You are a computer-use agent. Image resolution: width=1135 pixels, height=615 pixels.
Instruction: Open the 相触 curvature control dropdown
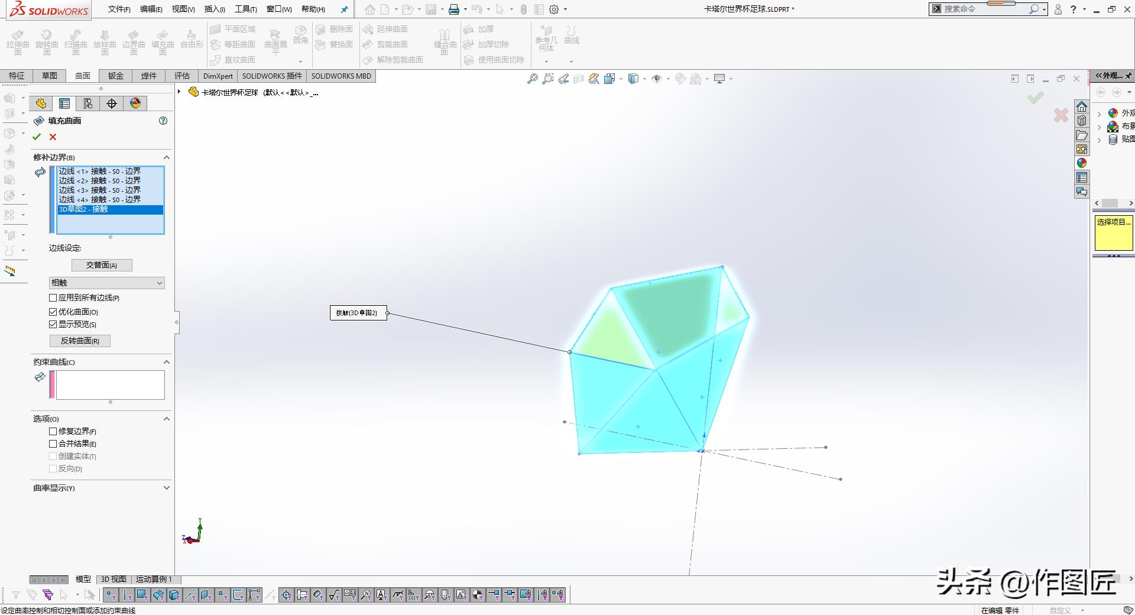[x=106, y=283]
